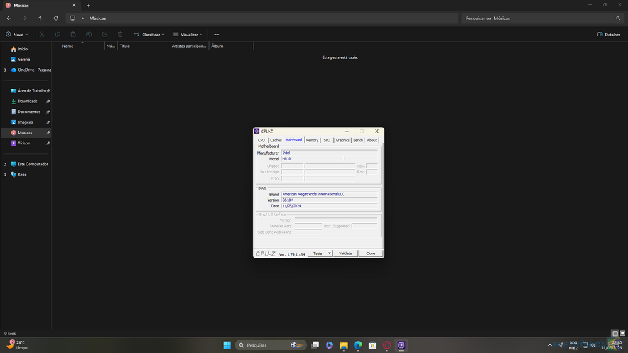Expand the OneDrive - Personal tree node
628x353 pixels.
(x=5, y=70)
